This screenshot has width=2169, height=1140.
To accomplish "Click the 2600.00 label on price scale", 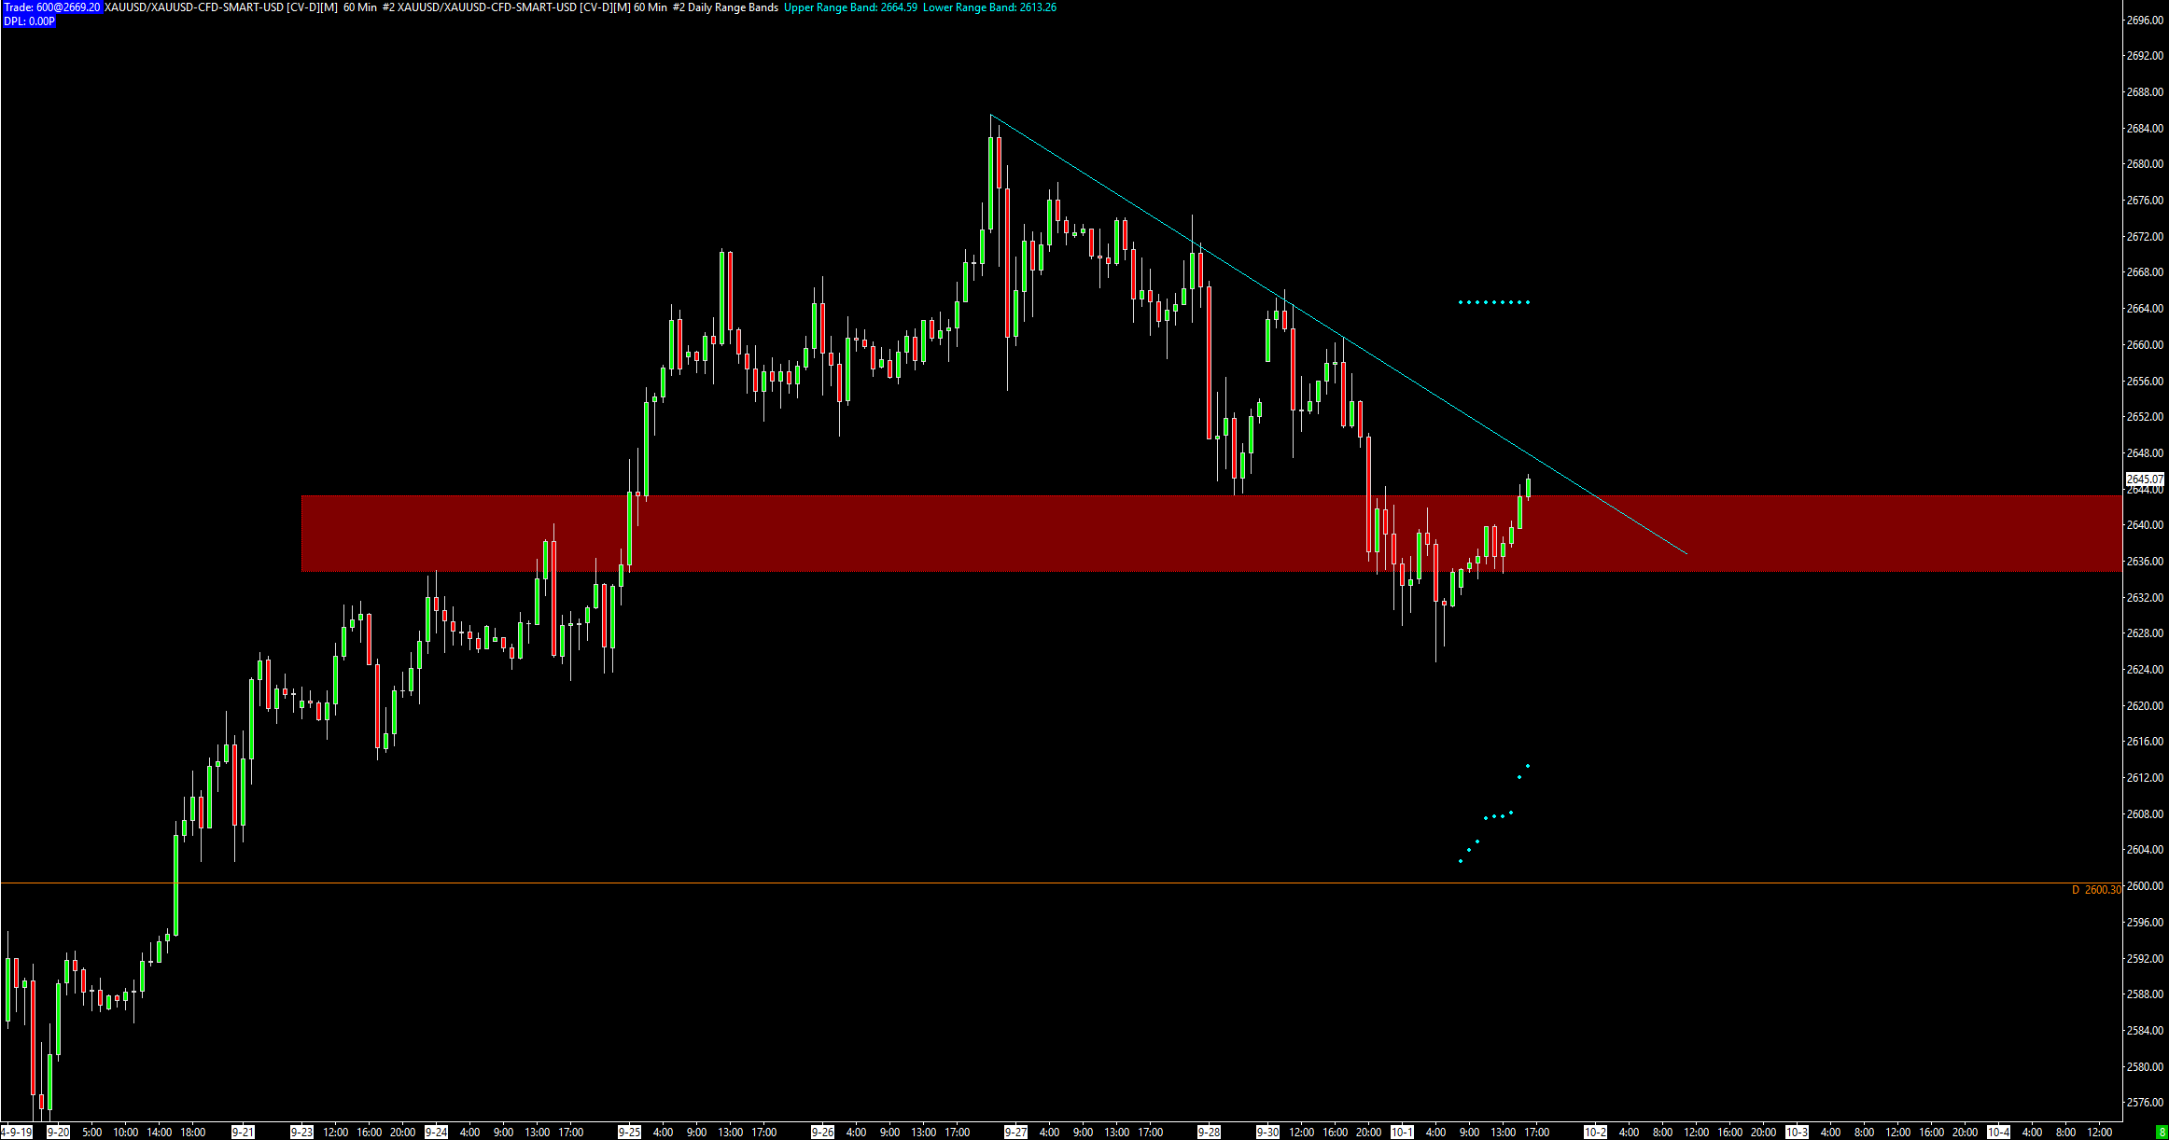I will [2144, 886].
